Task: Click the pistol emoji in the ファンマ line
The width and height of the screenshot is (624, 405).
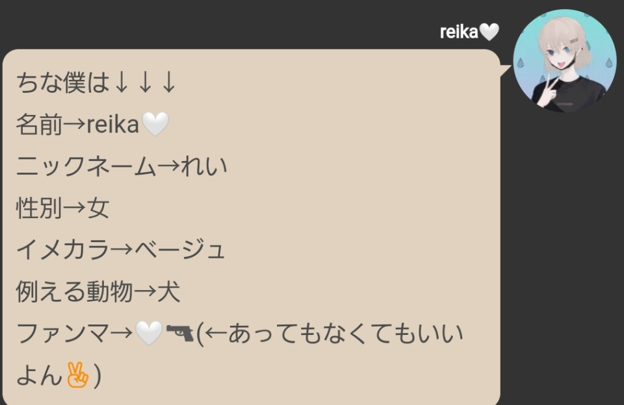Action: [180, 333]
